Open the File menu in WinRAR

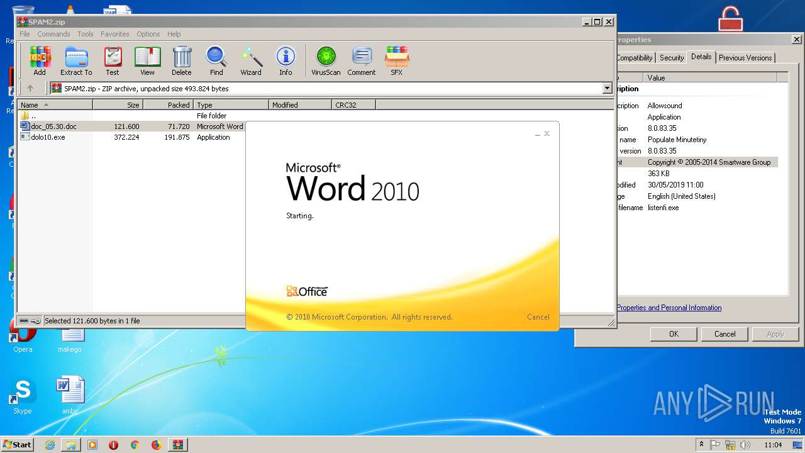(x=25, y=34)
